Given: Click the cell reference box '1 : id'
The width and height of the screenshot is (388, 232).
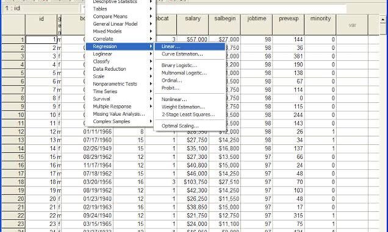Looking at the screenshot, I should click(x=41, y=8).
